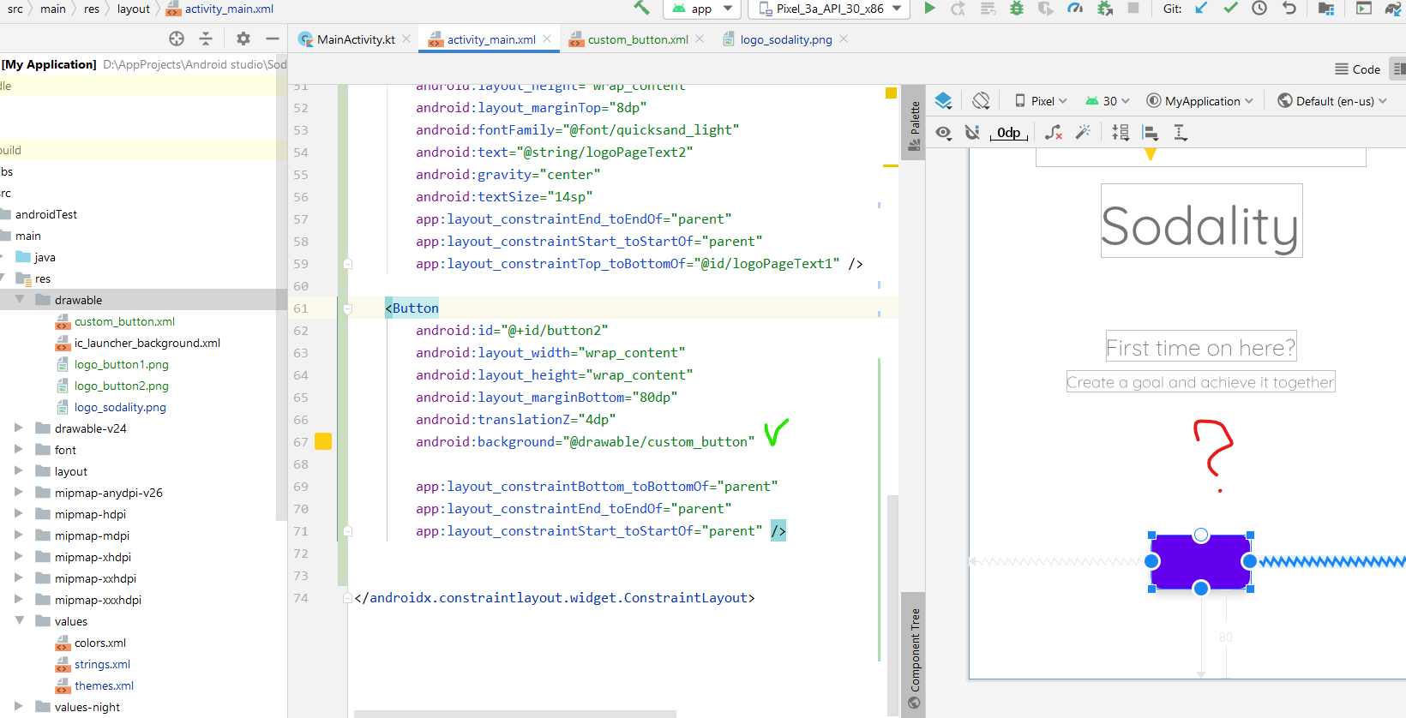Collapse the values folder
The width and height of the screenshot is (1406, 718).
coord(19,620)
